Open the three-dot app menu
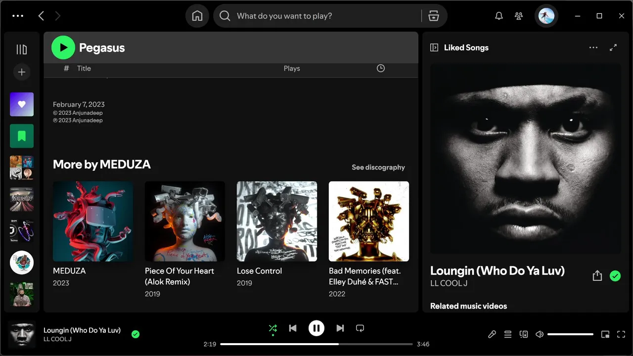This screenshot has width=633, height=356. (x=18, y=16)
